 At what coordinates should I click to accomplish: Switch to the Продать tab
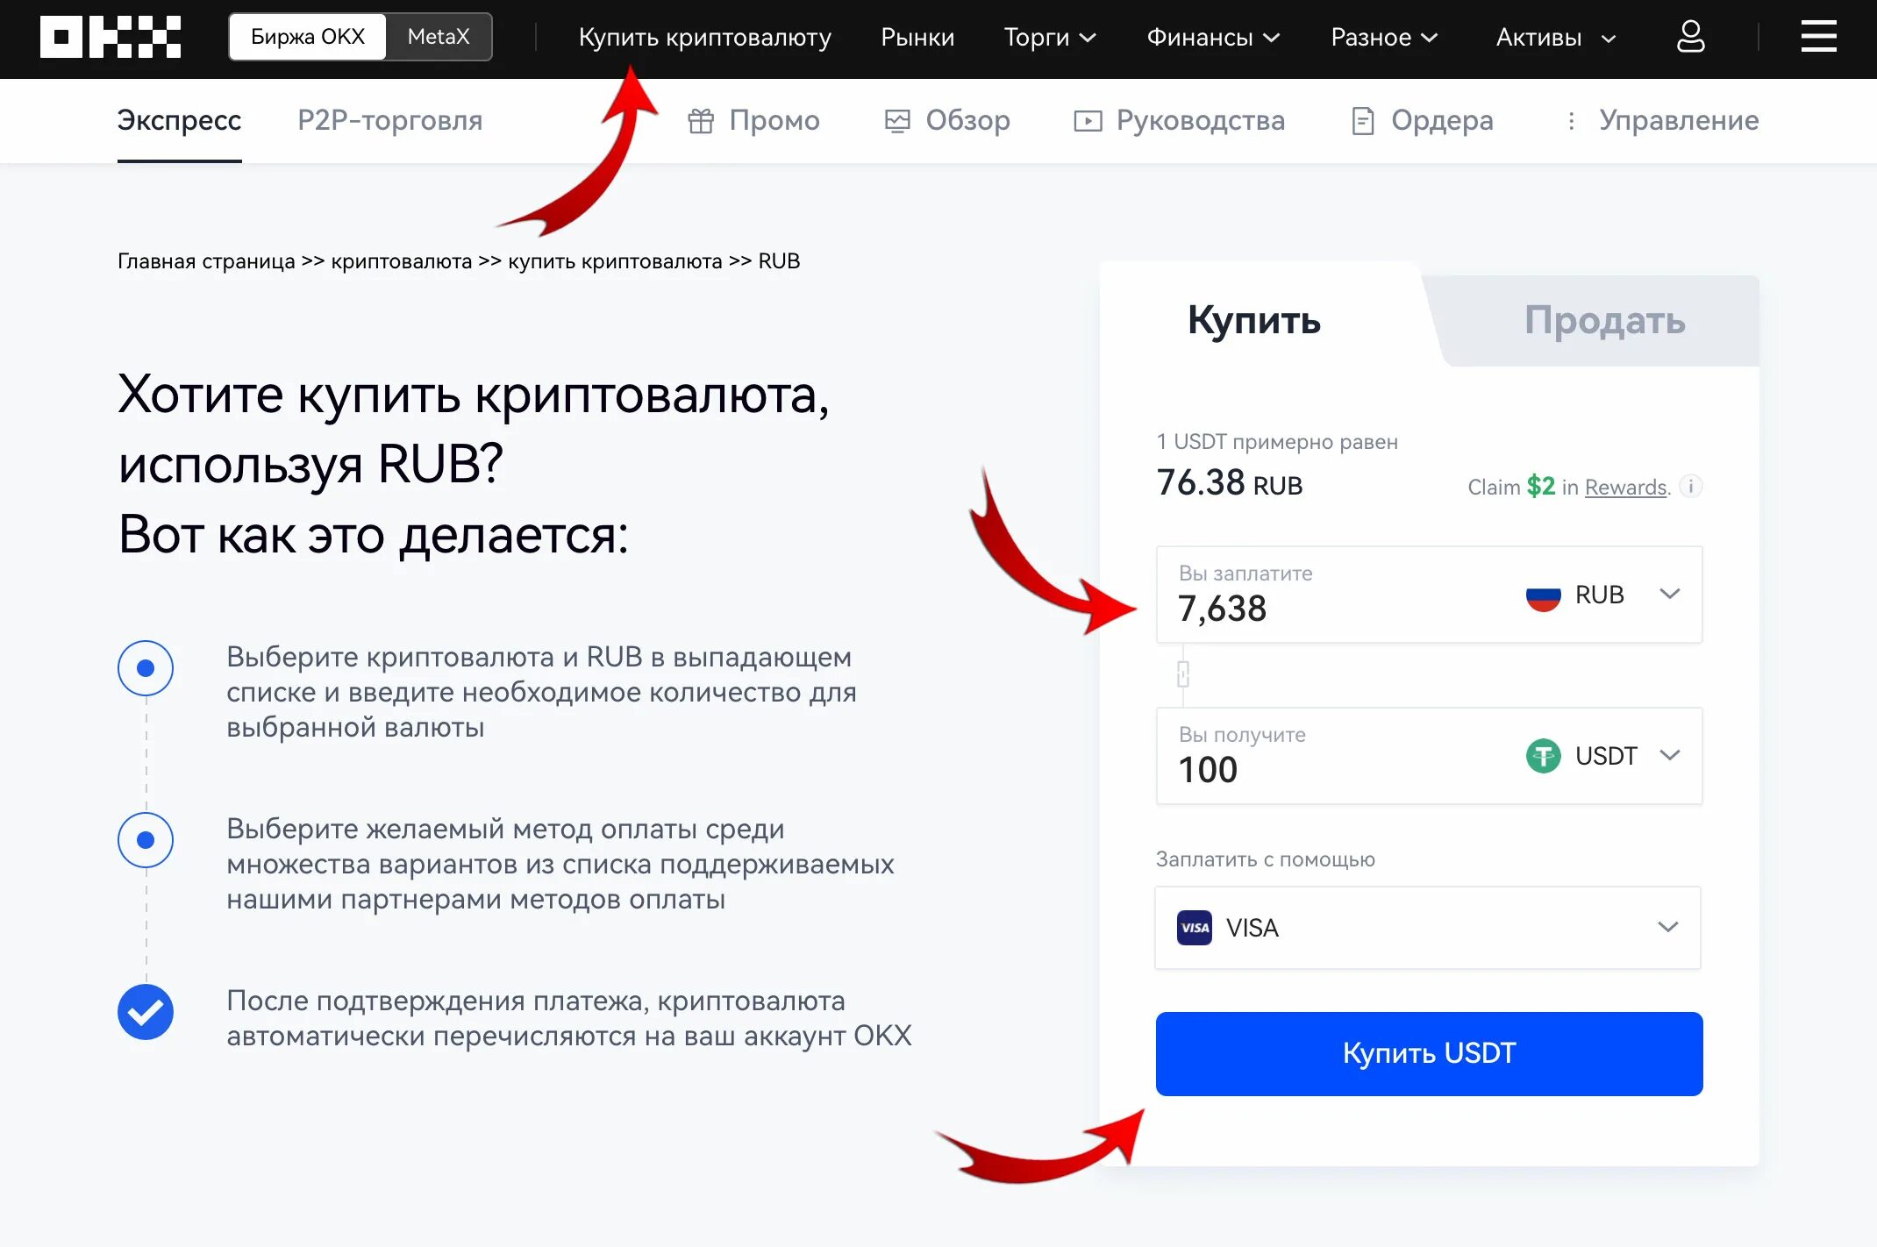click(1604, 320)
